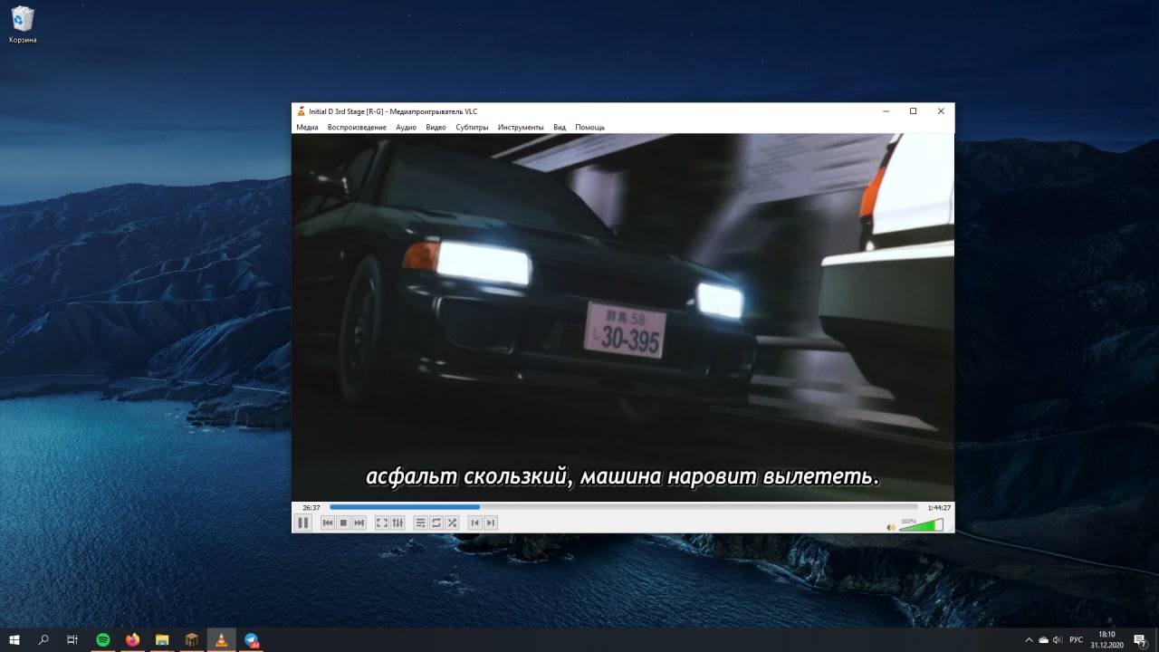
Task: Open OneDrive cloud tray icon
Action: (x=1043, y=639)
